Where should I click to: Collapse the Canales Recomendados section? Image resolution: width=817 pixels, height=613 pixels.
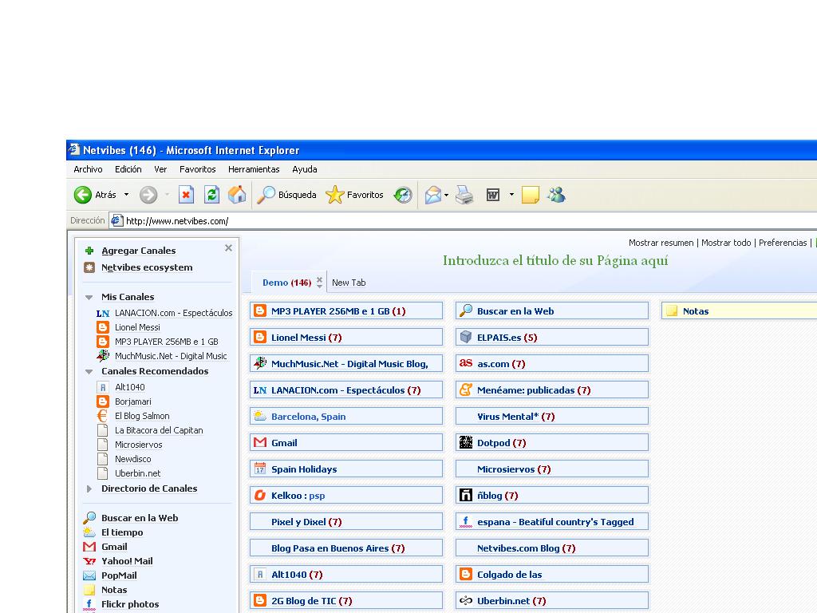pos(89,372)
